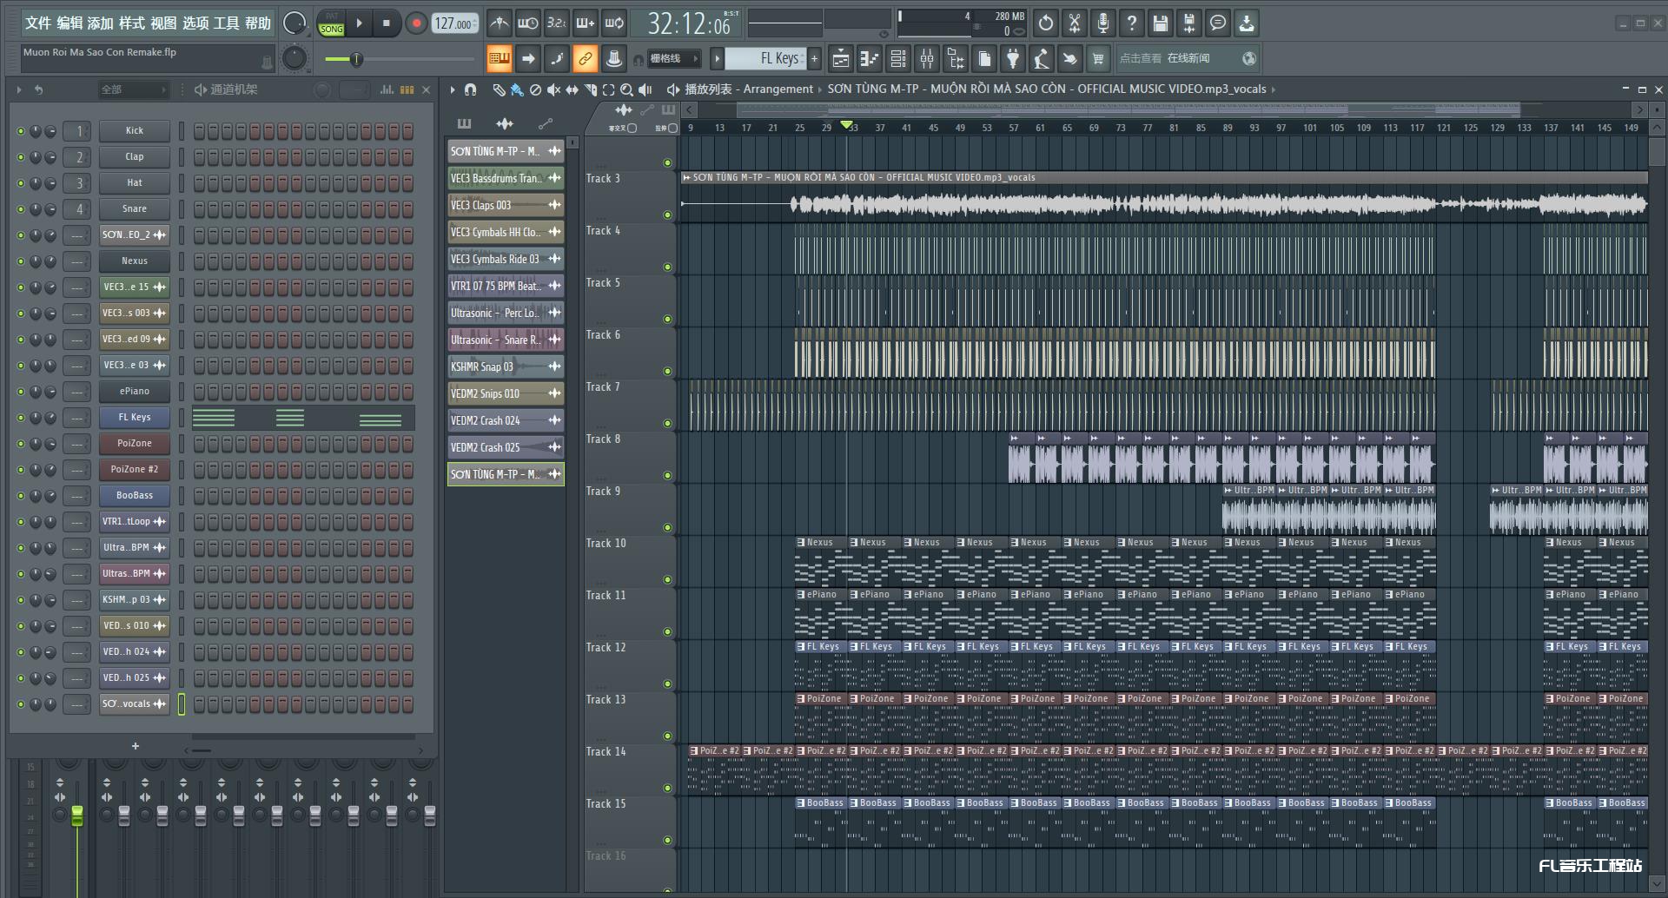This screenshot has width=1668, height=898.
Task: Mute the Clap channel green LED
Action: [x=21, y=157]
